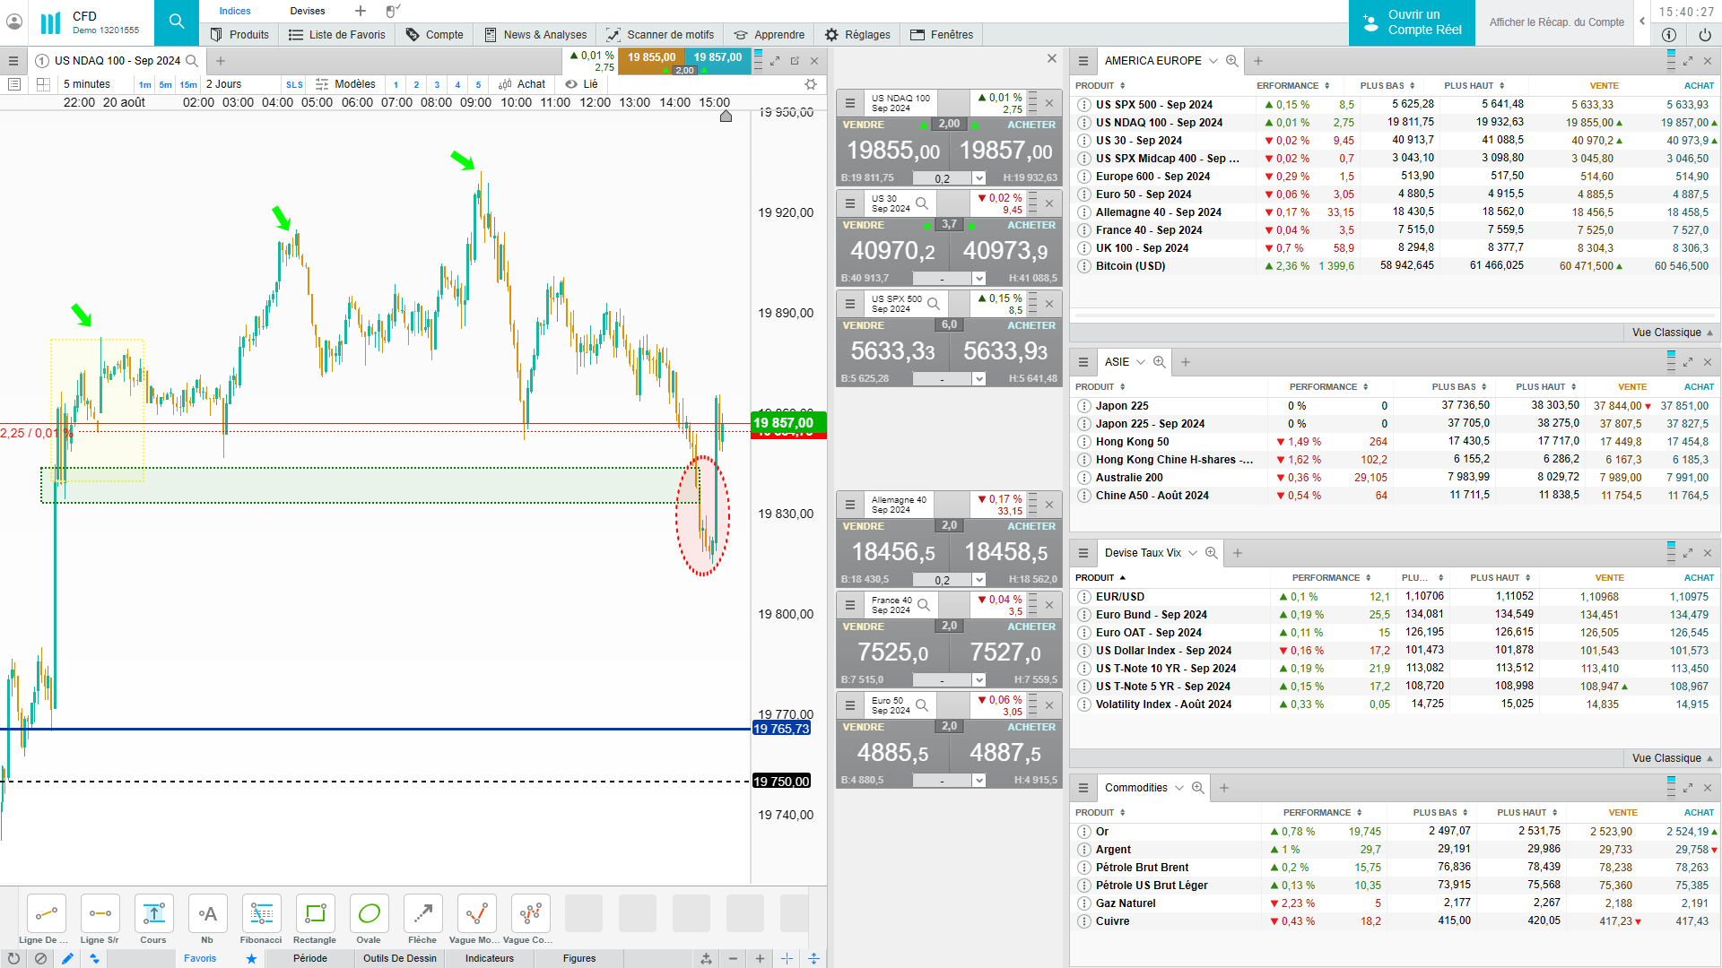Screen dimensions: 1722x968
Task: Toggle SLS on the chart toolbar
Action: click(x=294, y=84)
